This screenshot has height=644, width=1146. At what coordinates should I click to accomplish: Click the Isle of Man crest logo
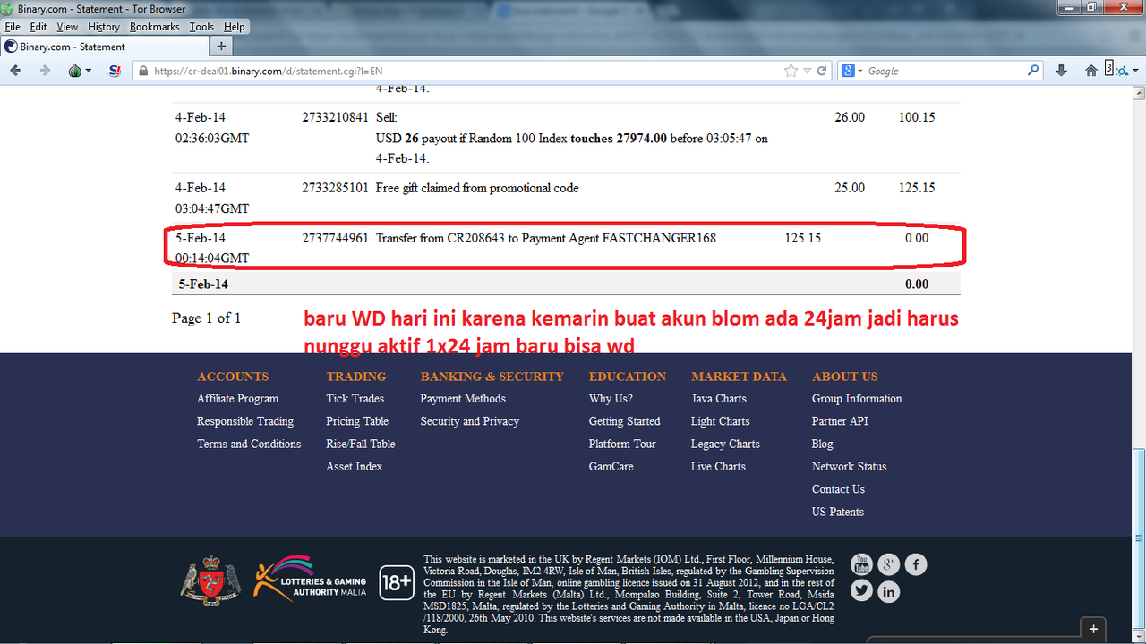[211, 580]
